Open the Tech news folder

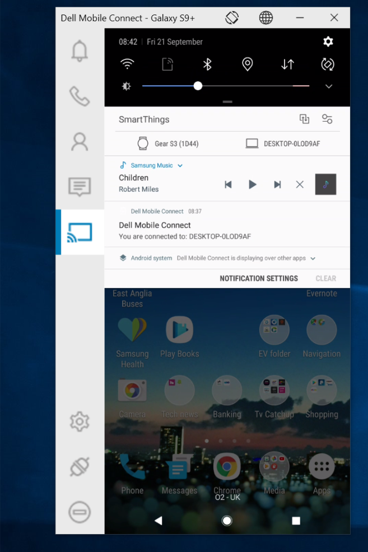(x=179, y=391)
